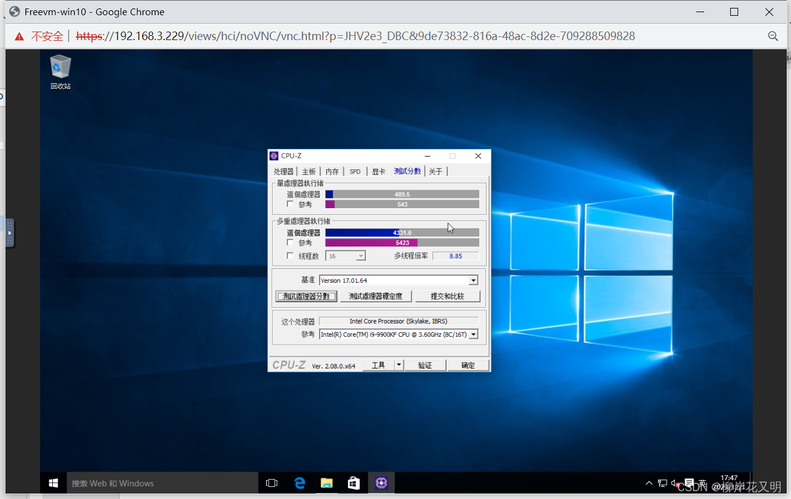Click the multi-thread reference 5423 bar
This screenshot has height=499, width=791.
point(402,243)
